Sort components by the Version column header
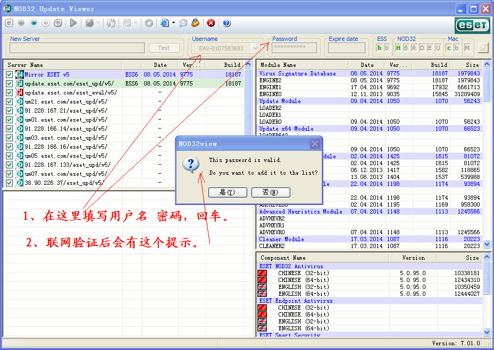Viewport: 494px width, 350px height. [x=413, y=258]
